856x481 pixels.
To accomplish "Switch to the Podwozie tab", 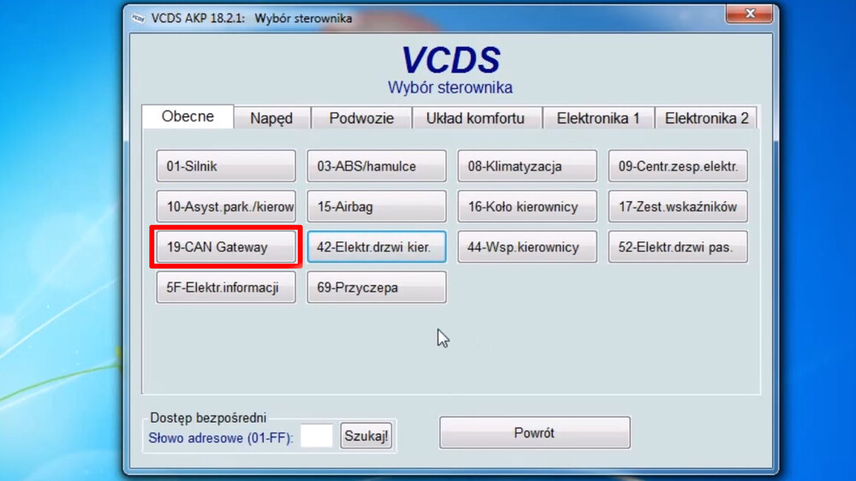I will 361,118.
